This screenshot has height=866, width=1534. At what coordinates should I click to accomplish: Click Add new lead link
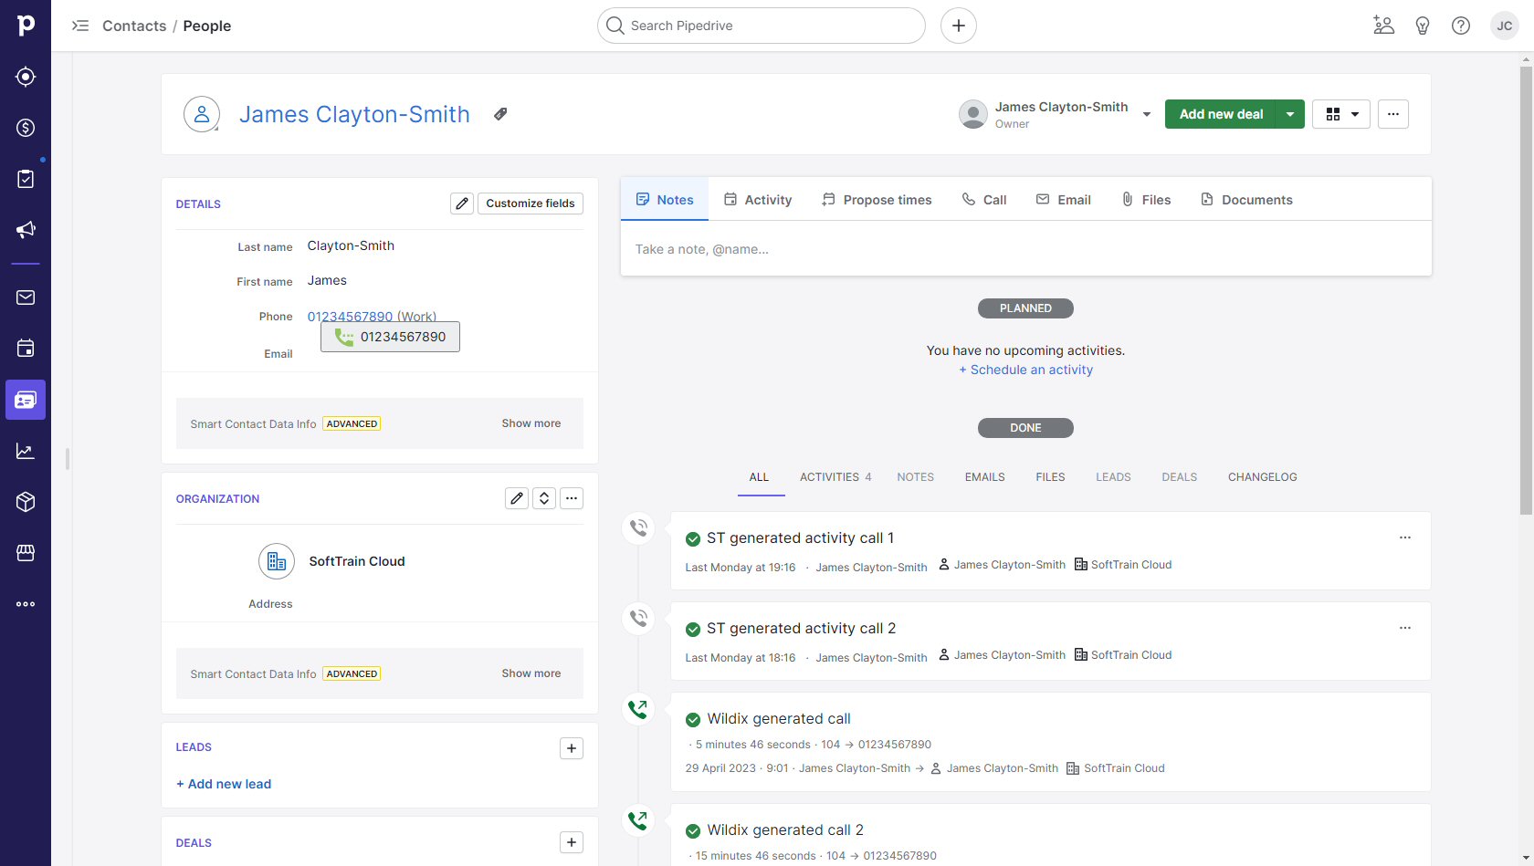(224, 784)
